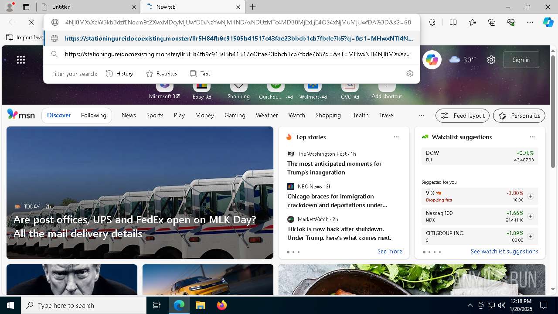The height and width of the screenshot is (314, 558).
Task: Open Collections icon in toolbar
Action: tap(492, 22)
